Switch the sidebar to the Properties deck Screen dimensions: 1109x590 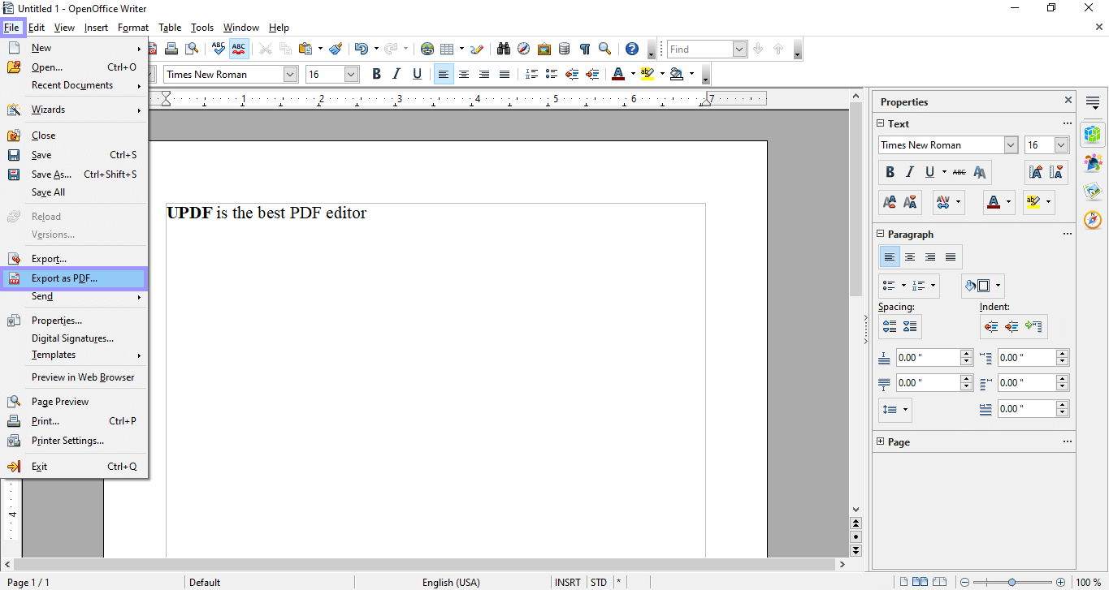pyautogui.click(x=1093, y=134)
